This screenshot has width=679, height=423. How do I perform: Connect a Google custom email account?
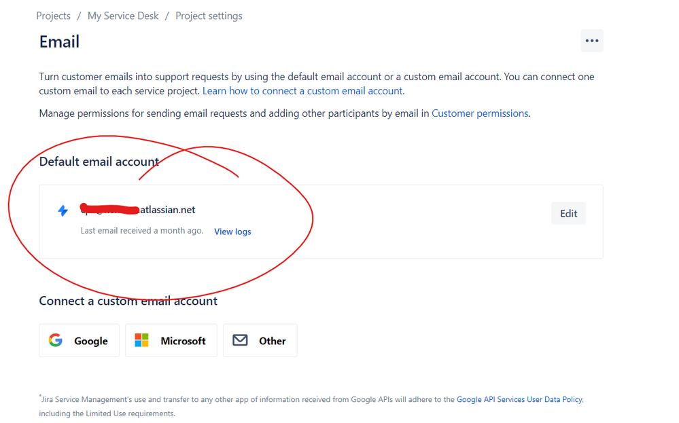point(79,340)
